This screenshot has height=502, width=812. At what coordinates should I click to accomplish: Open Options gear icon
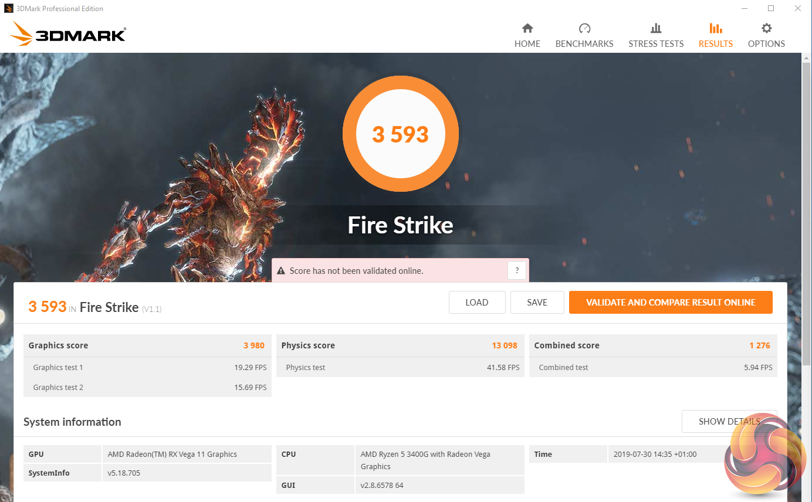click(766, 28)
